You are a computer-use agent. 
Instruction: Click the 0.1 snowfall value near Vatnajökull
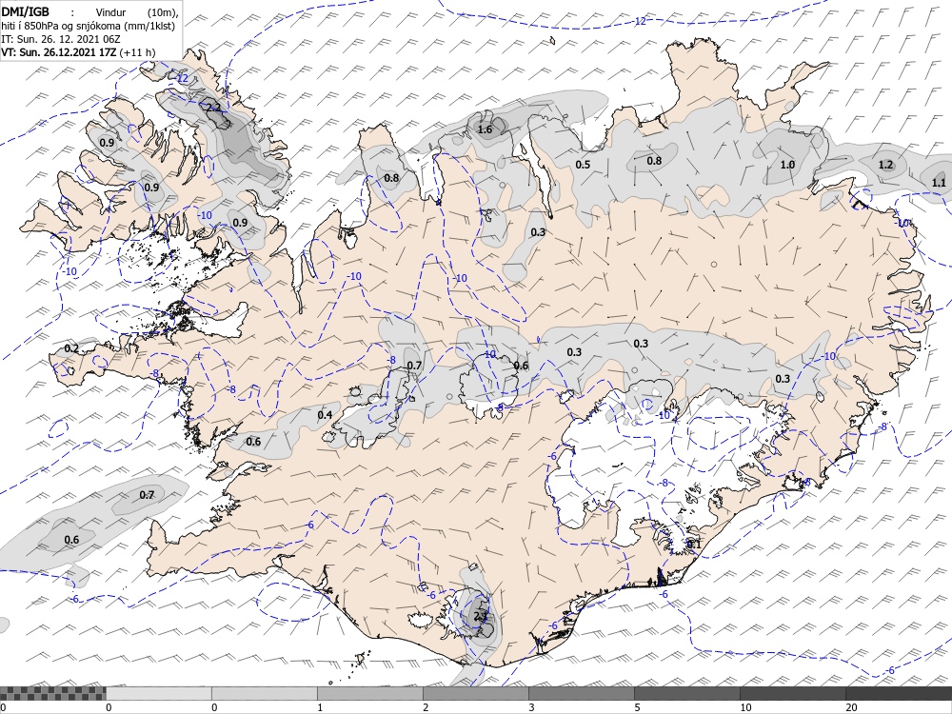[694, 545]
